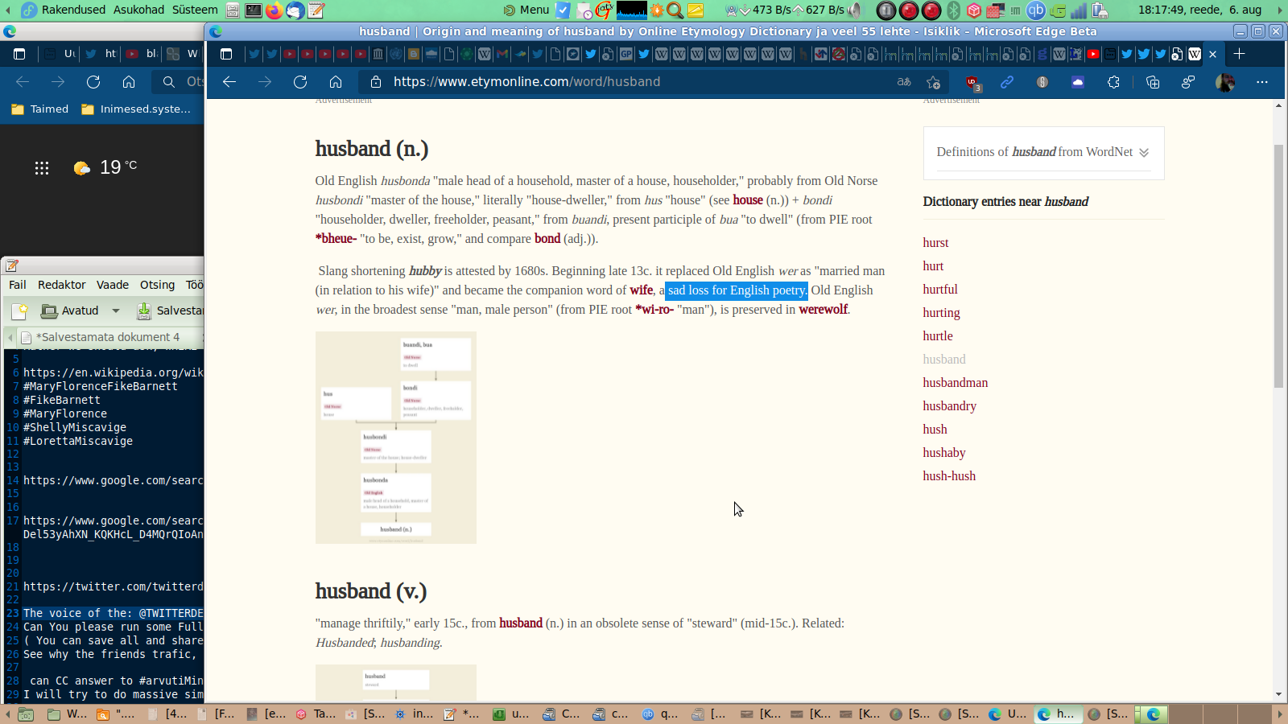Screen dimensions: 1288x724
Task: Open a new tab in etymonline Edge window
Action: (1239, 54)
